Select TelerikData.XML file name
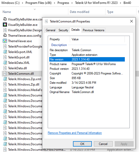The height and width of the screenshot is (152, 139). point(19,63)
